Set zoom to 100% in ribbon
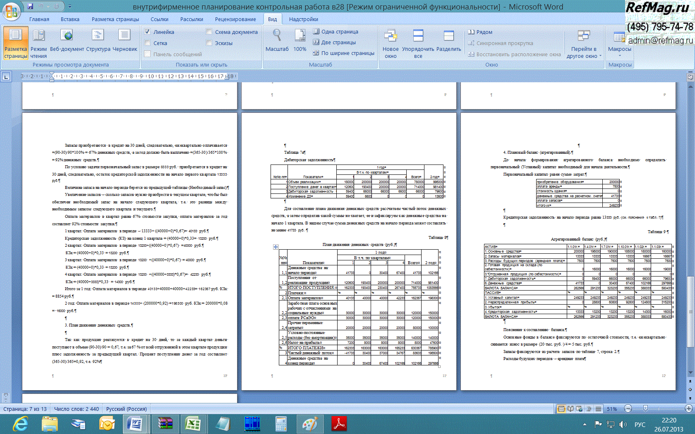 [300, 41]
